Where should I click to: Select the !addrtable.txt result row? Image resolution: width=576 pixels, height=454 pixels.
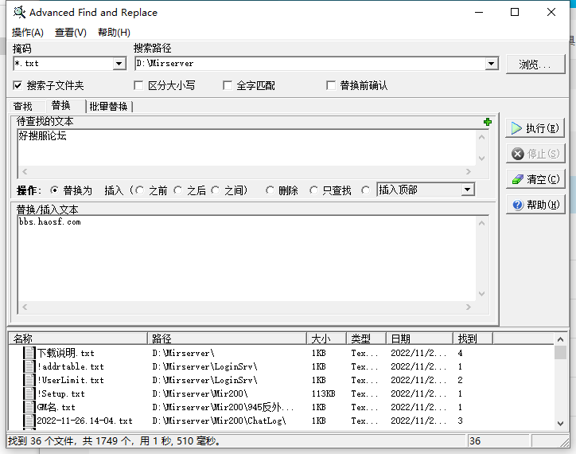(x=282, y=366)
